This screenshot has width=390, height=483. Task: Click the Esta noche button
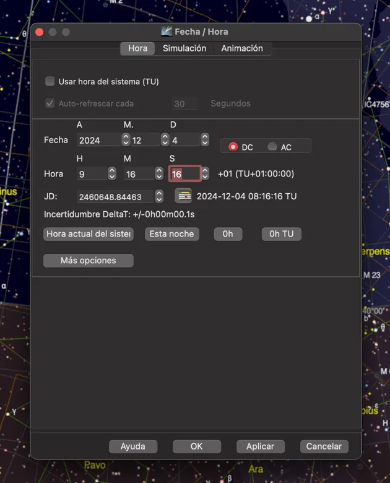point(172,234)
